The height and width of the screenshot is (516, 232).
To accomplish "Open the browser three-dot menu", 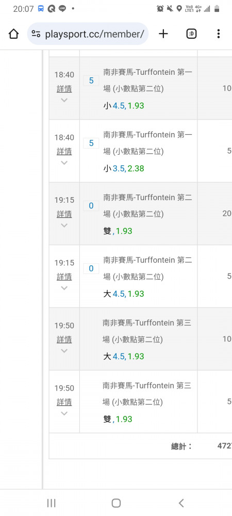I will click(x=218, y=34).
